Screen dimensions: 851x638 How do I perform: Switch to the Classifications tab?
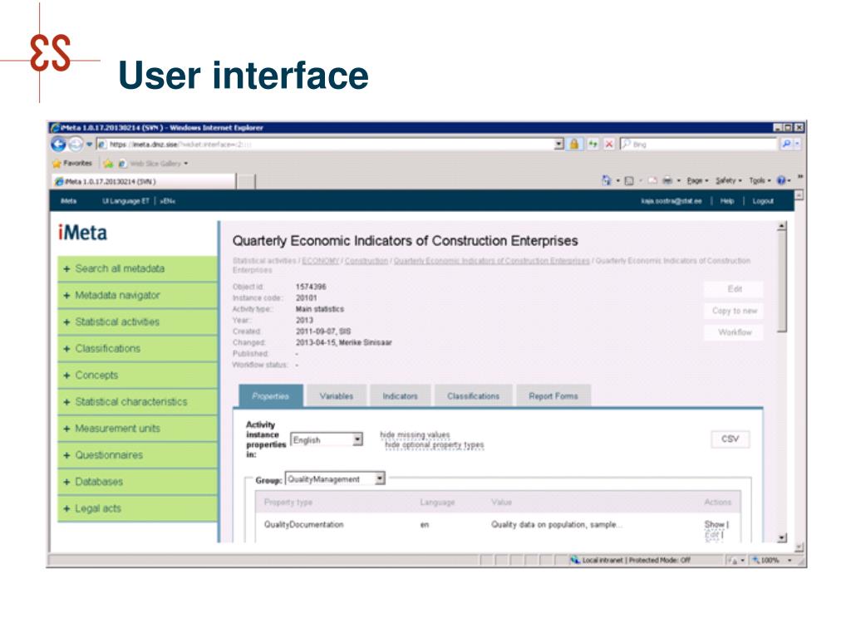click(473, 396)
